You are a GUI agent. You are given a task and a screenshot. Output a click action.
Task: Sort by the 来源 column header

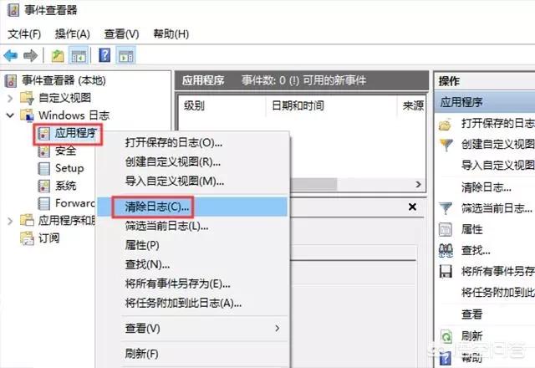coord(413,106)
